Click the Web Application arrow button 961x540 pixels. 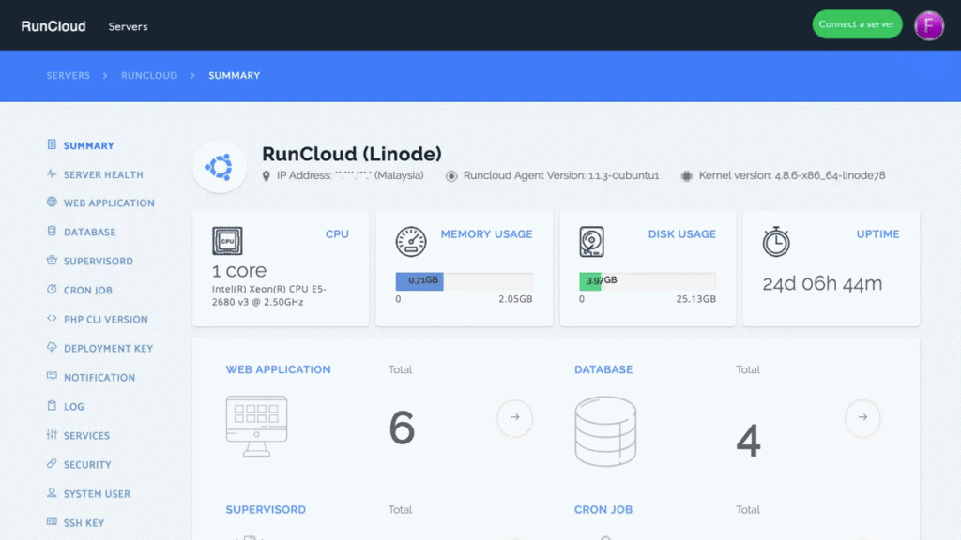(x=515, y=417)
